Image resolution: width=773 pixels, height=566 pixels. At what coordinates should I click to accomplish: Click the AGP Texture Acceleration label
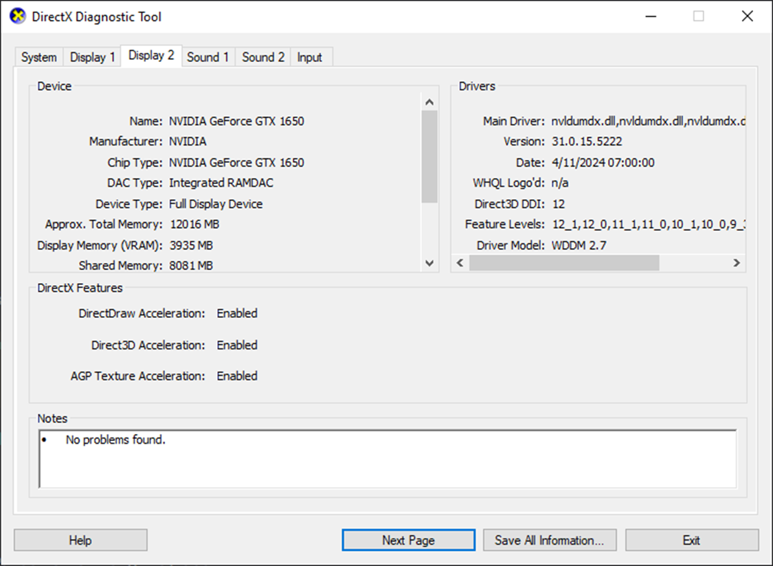tap(137, 376)
